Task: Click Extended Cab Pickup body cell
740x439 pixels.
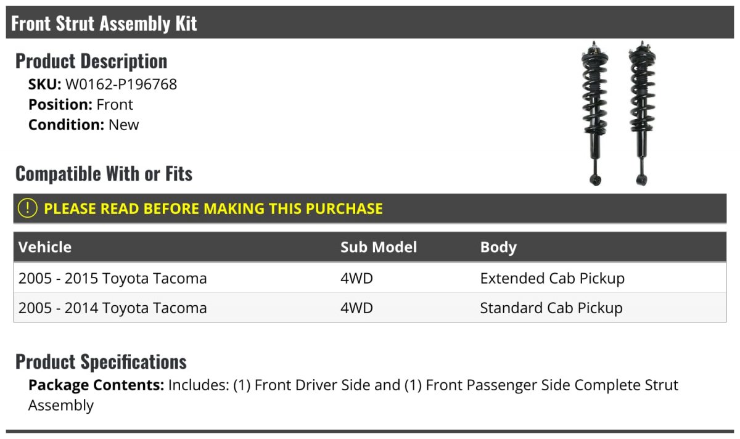Action: [552, 279]
